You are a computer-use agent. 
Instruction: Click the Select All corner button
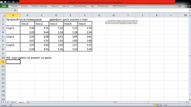(x=3, y=15)
